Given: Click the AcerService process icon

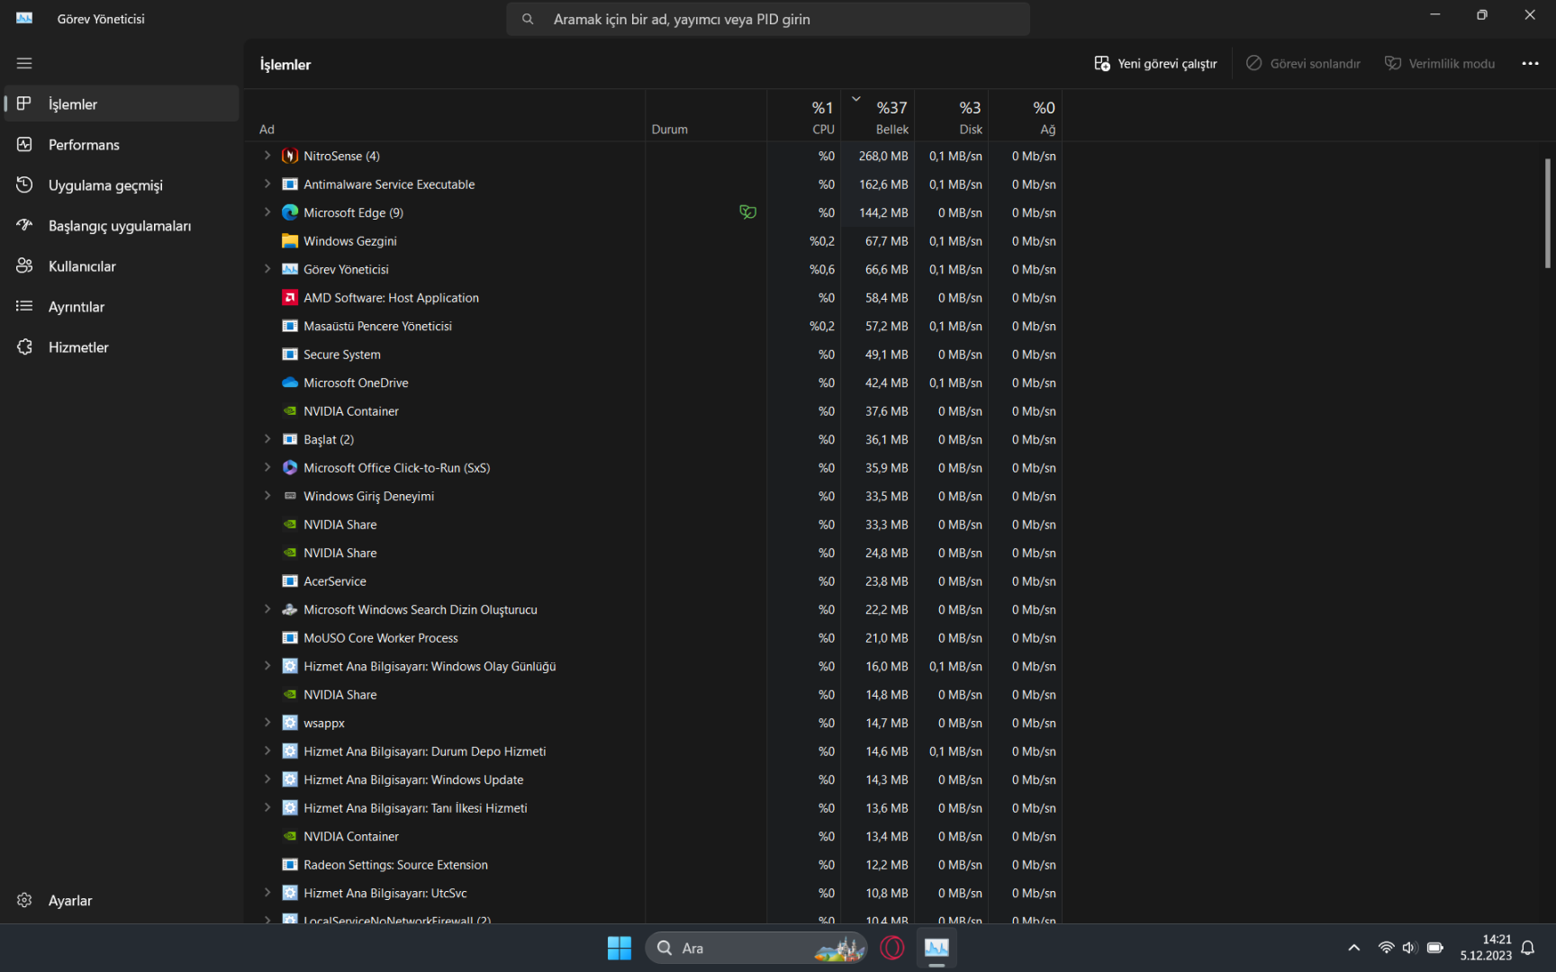Looking at the screenshot, I should point(290,581).
